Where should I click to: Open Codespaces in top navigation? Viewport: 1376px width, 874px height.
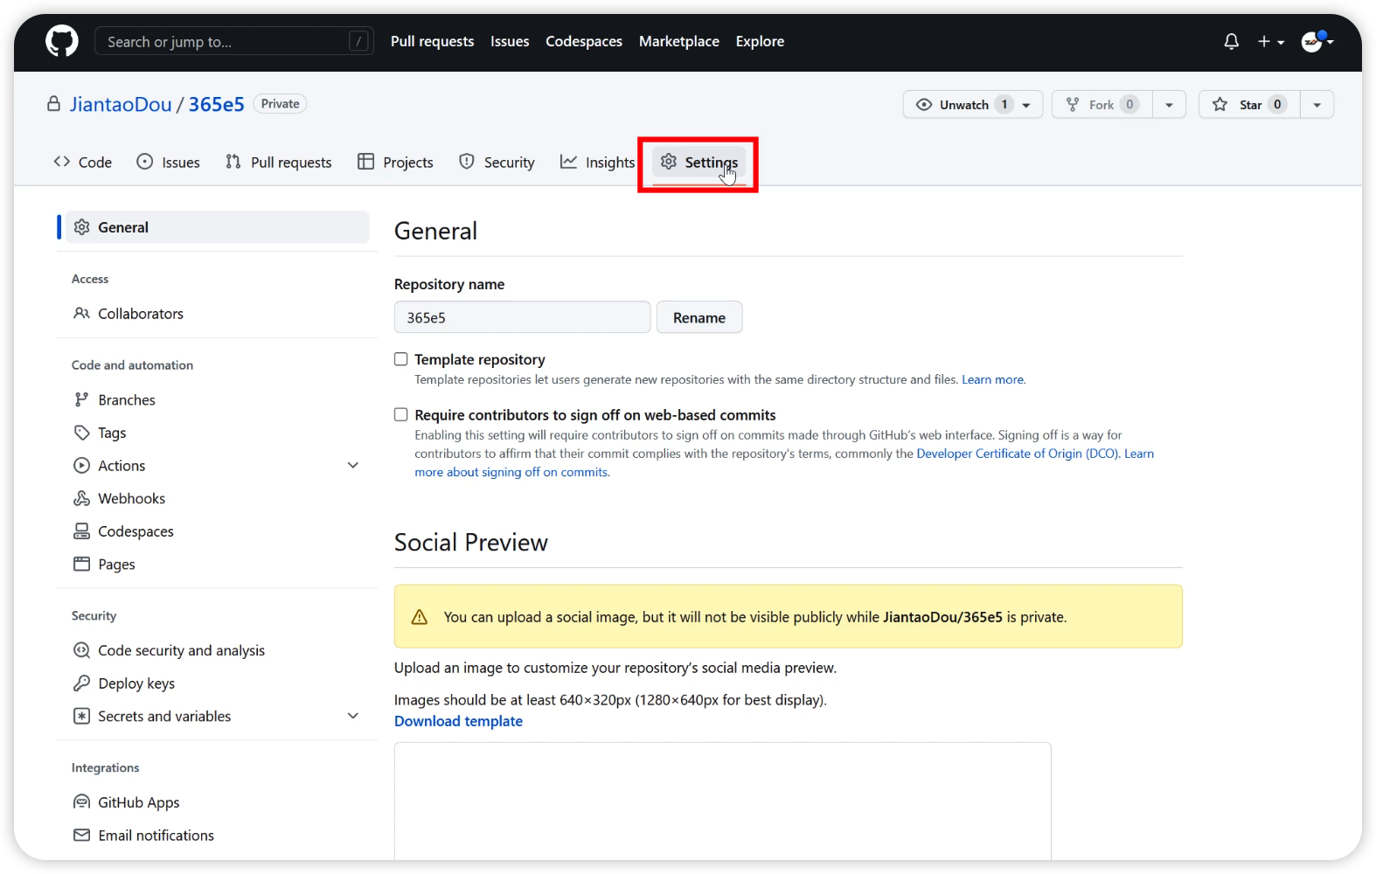584,41
